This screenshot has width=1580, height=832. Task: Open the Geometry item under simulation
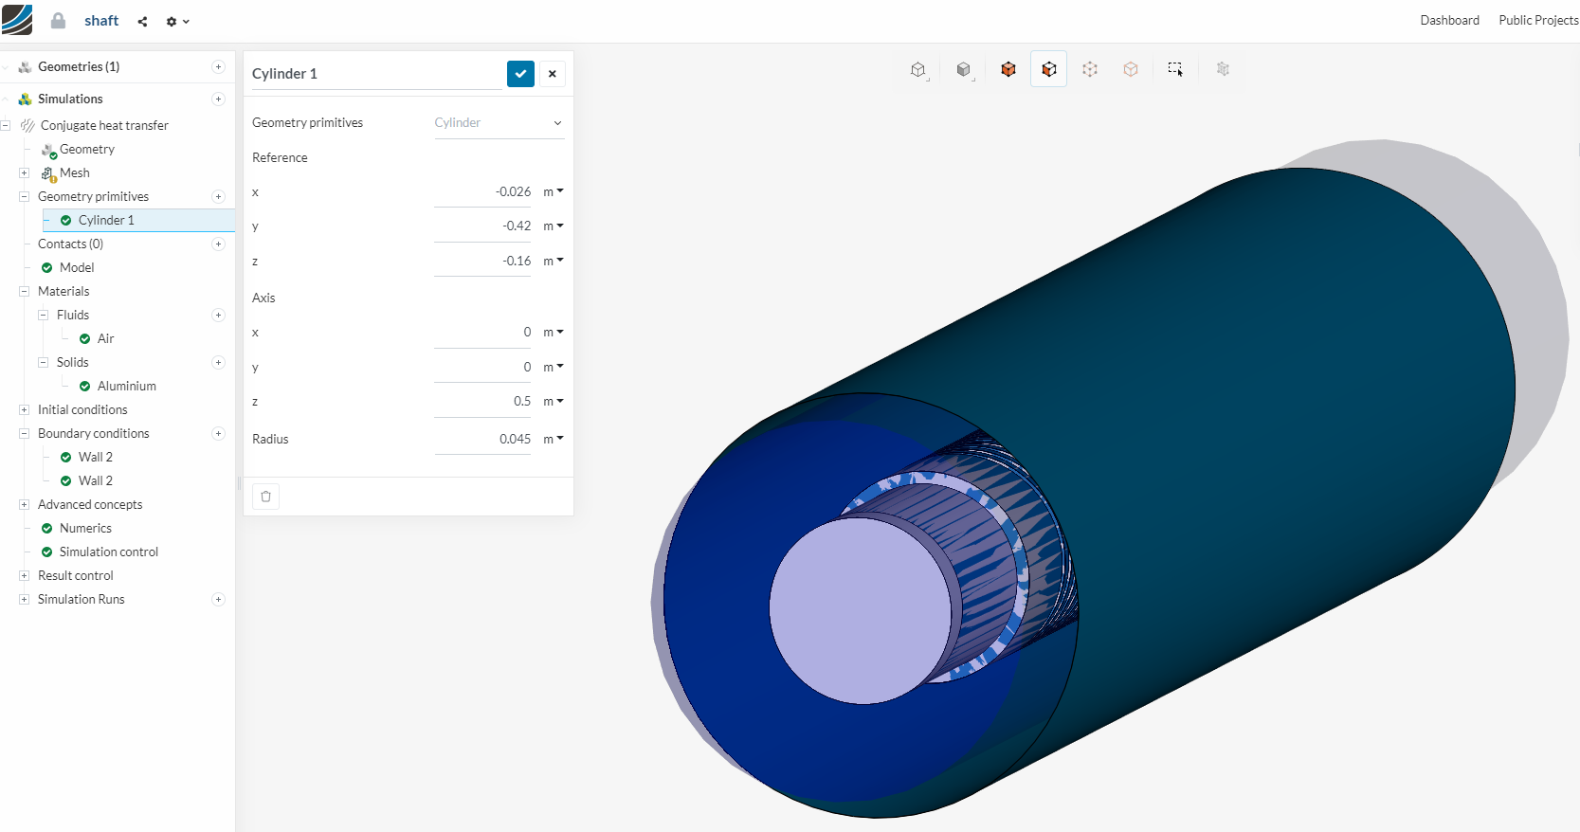click(87, 149)
